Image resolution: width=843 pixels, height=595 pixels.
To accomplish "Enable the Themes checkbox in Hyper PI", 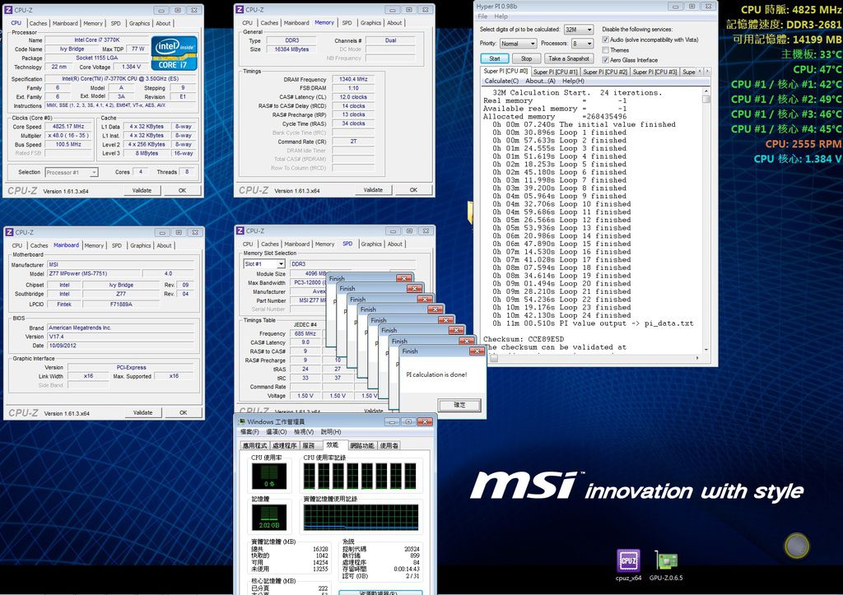I will [605, 50].
